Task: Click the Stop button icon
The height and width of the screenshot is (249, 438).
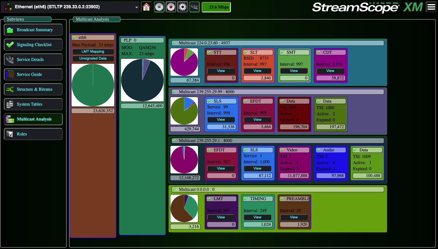Action: coord(159,7)
